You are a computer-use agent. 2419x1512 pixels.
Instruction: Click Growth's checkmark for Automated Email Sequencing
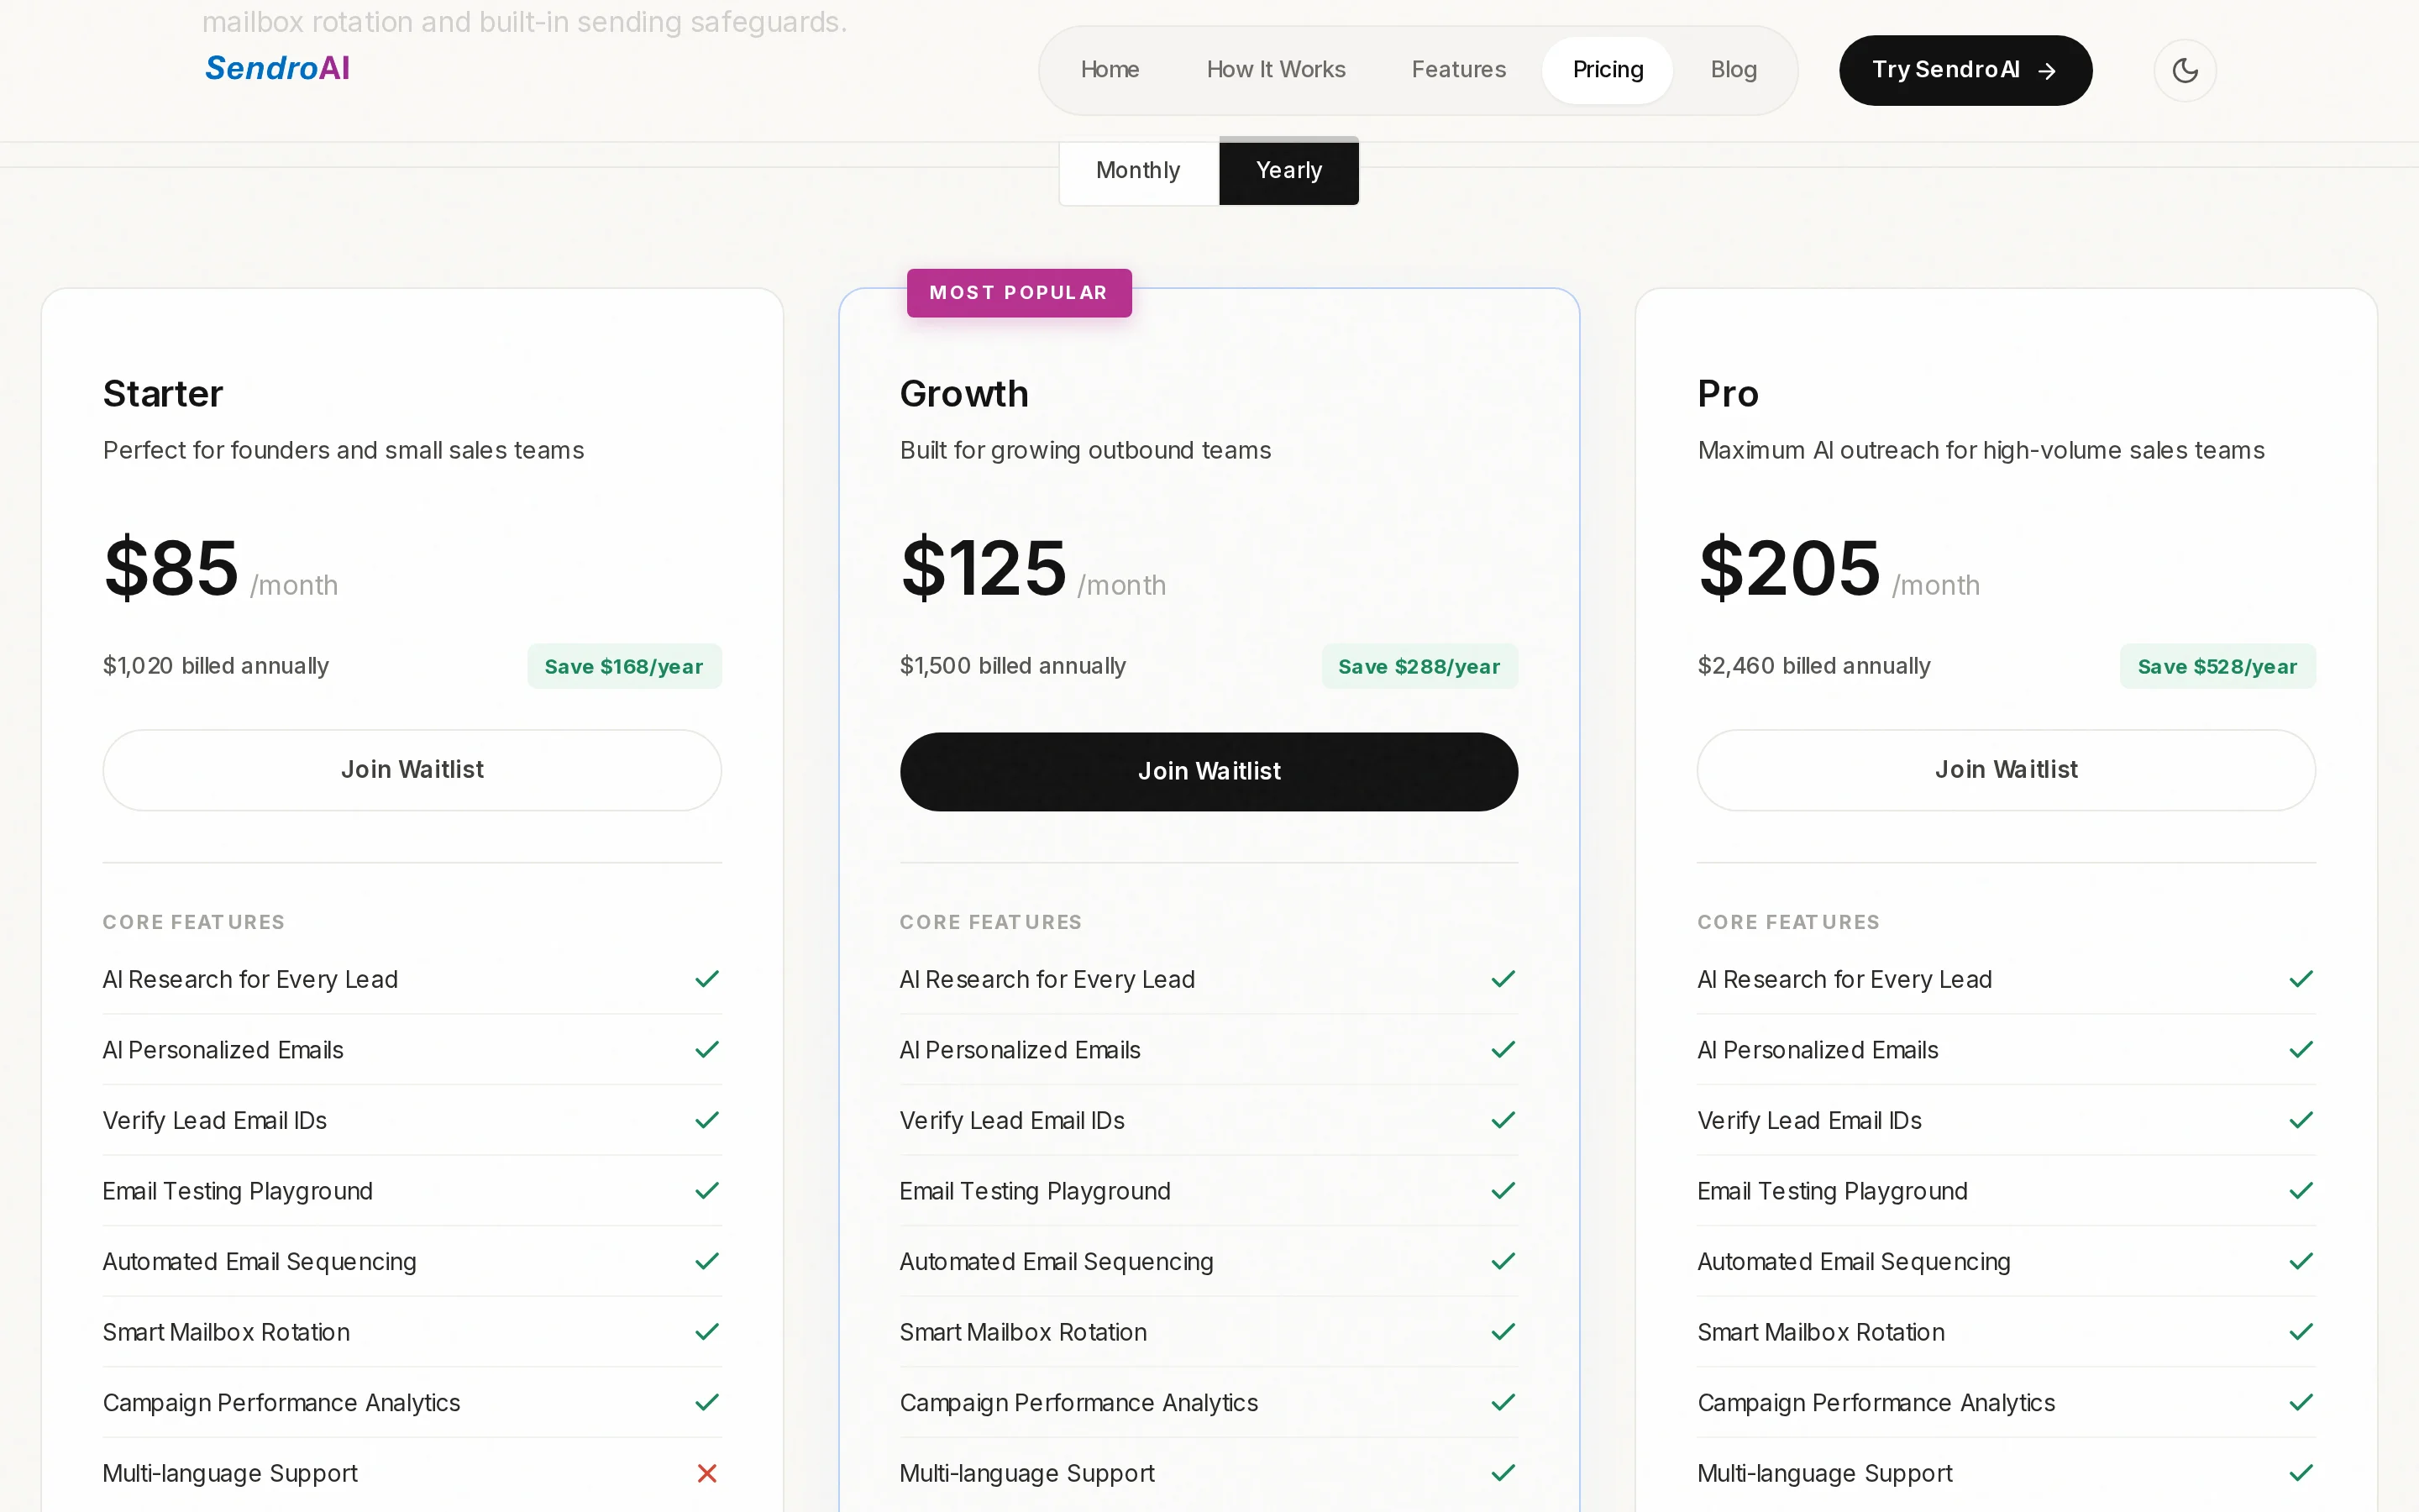point(1503,1262)
